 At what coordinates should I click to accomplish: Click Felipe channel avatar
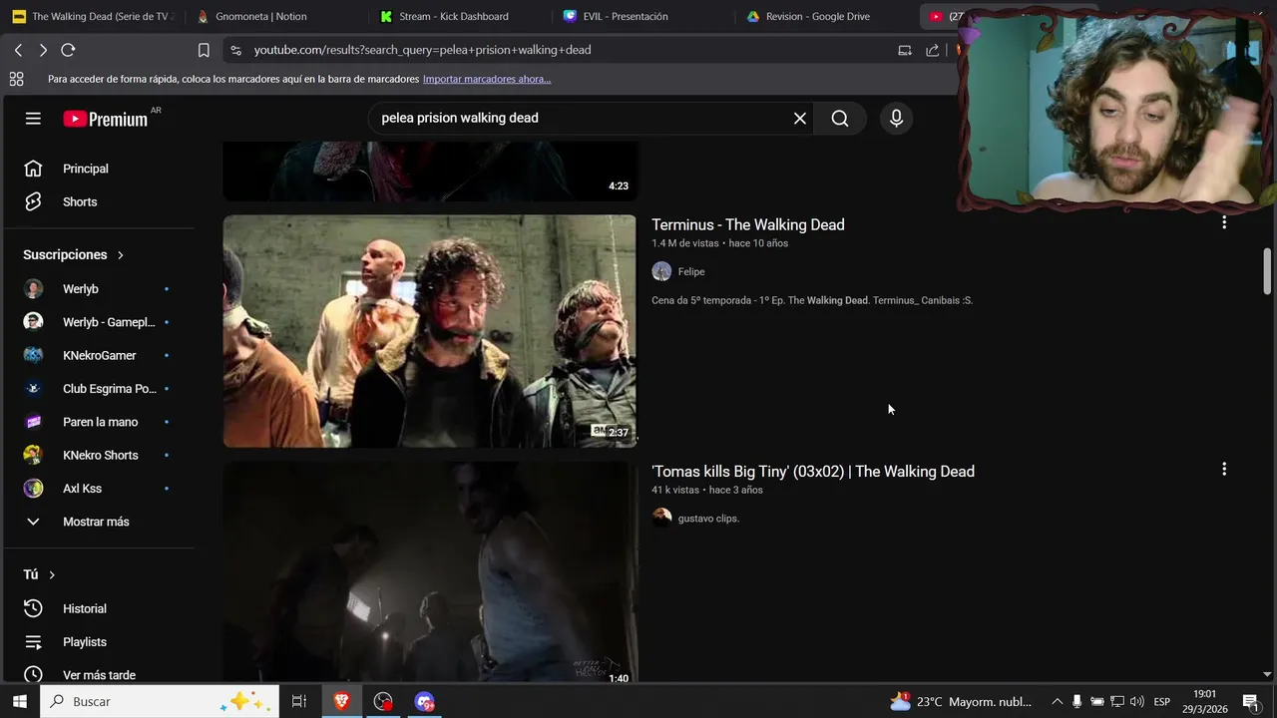pyautogui.click(x=661, y=271)
